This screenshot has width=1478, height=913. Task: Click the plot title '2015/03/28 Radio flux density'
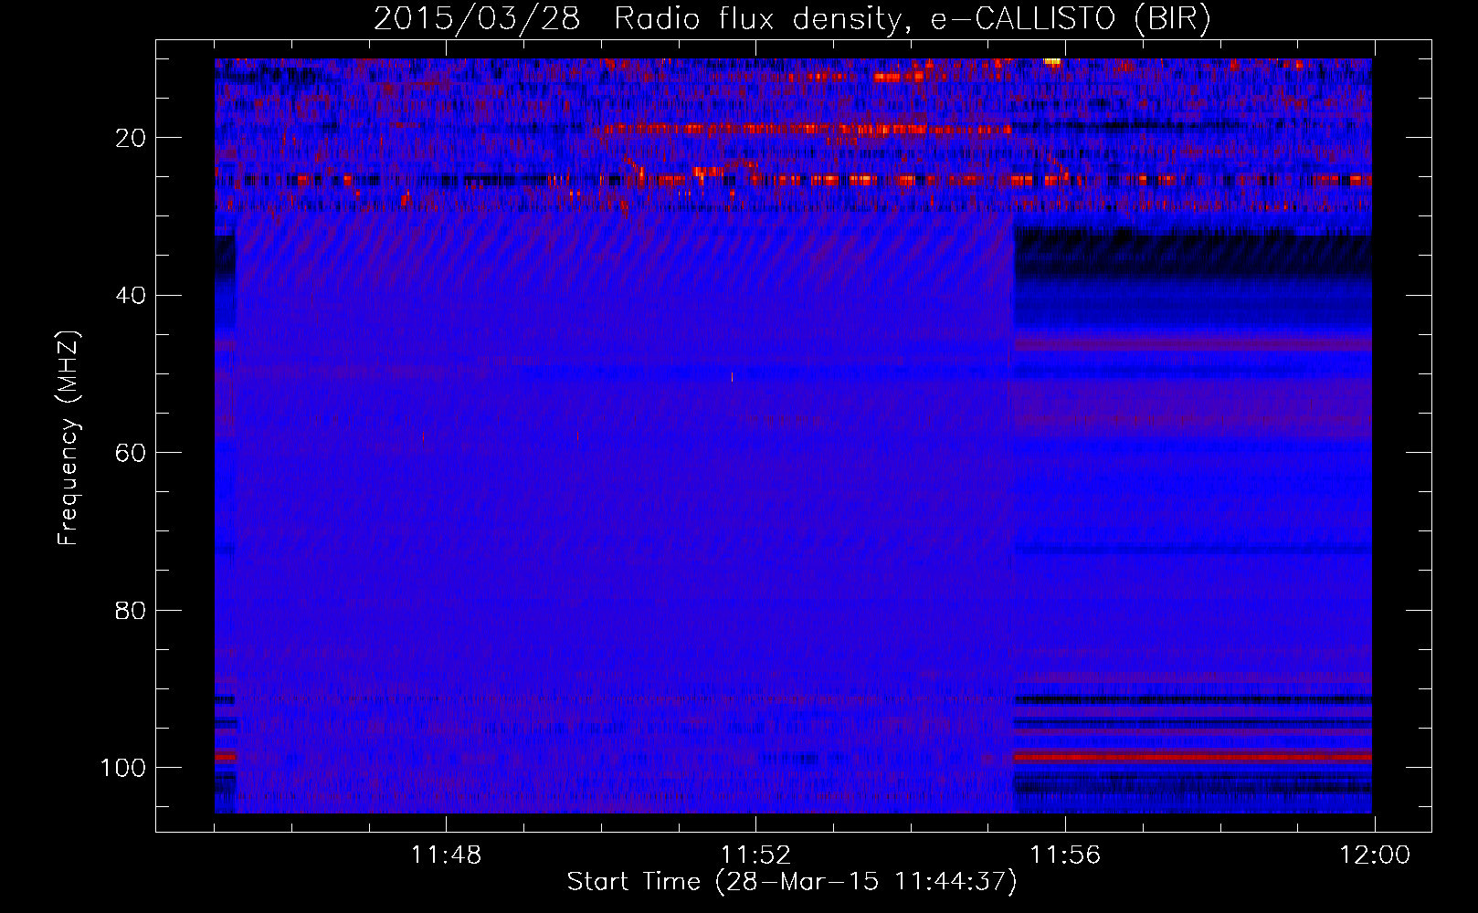(x=792, y=19)
